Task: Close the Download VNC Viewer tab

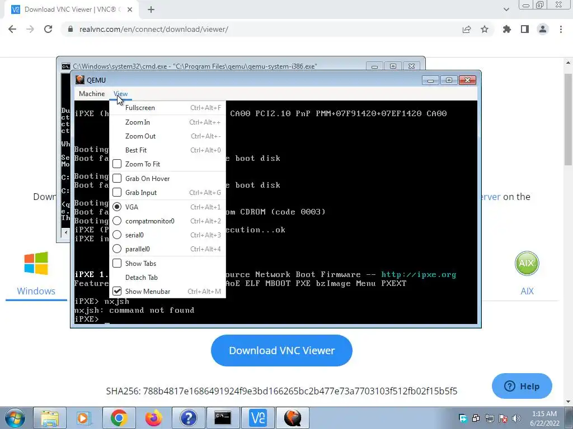Action: point(130,9)
